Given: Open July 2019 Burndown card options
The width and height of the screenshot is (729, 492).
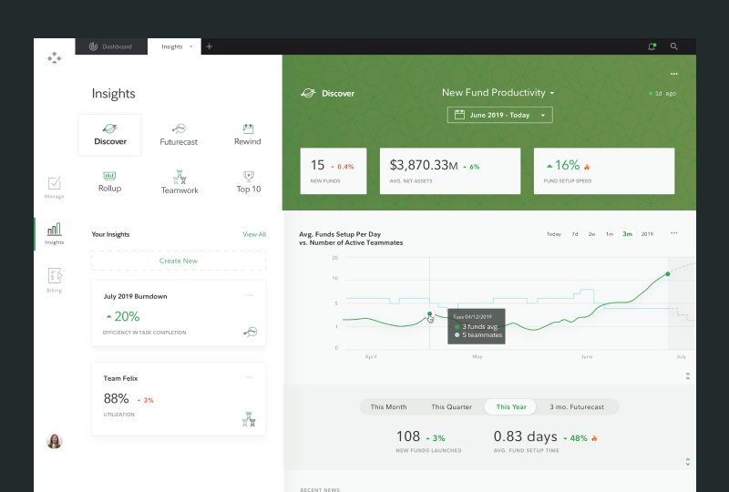Looking at the screenshot, I should point(249,295).
